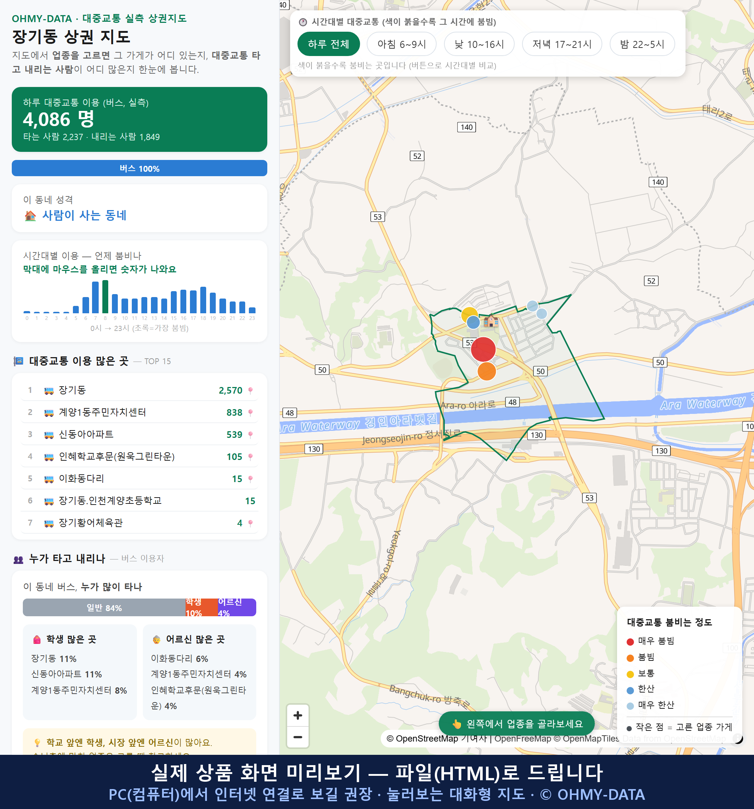Click the people icon by 누가 타고 내리나
754x809 pixels.
click(x=18, y=559)
